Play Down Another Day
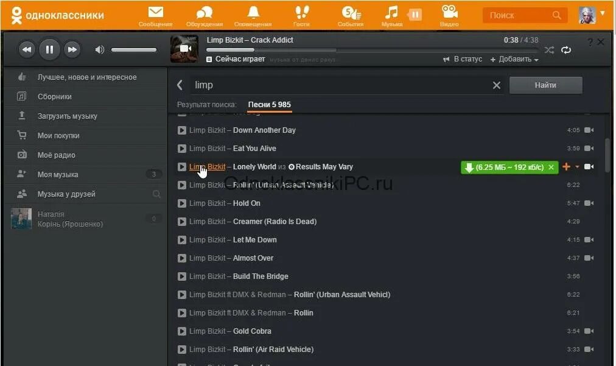The image size is (616, 366). pyautogui.click(x=181, y=130)
